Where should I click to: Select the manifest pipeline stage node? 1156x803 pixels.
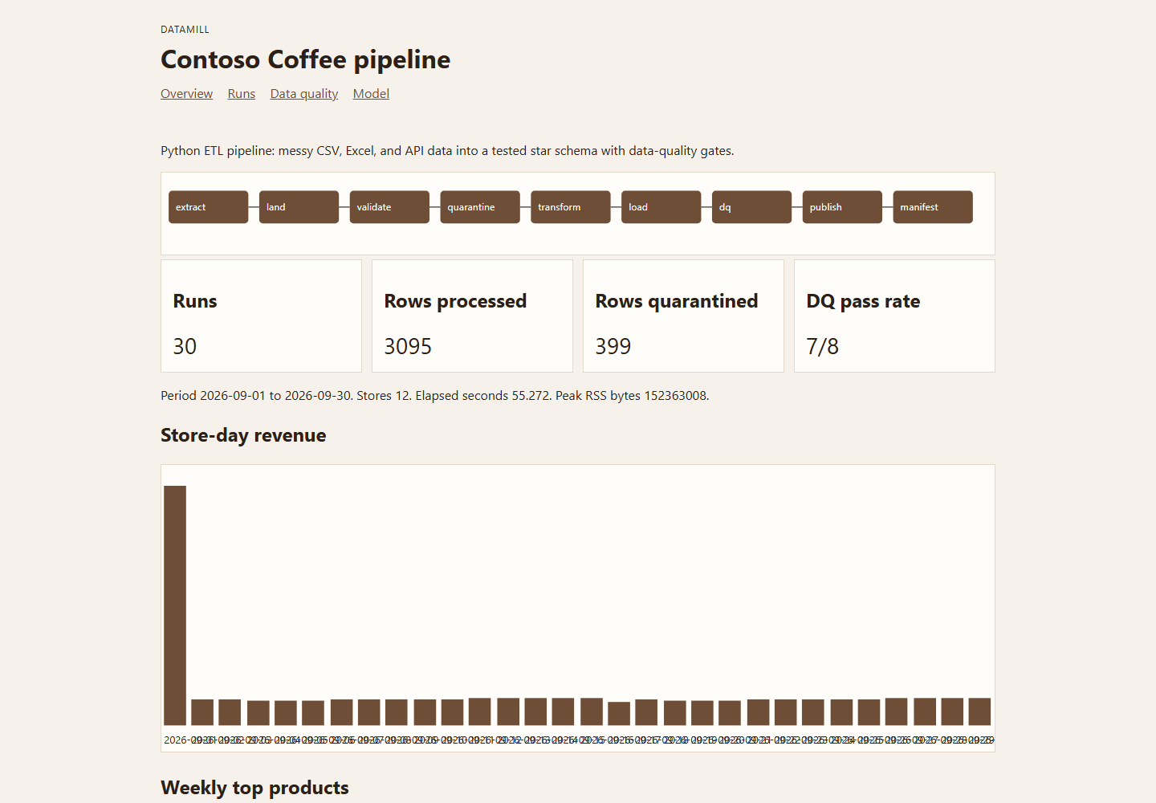[933, 207]
